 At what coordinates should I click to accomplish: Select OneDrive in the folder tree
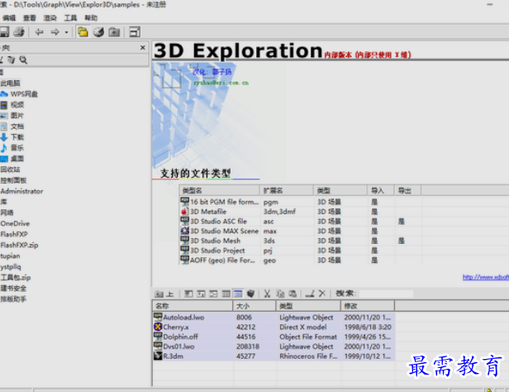[x=15, y=223]
